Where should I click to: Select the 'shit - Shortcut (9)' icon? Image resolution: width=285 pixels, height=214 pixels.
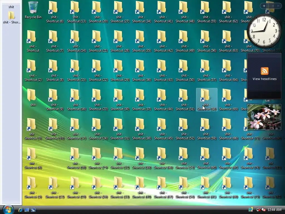(x=55, y=100)
